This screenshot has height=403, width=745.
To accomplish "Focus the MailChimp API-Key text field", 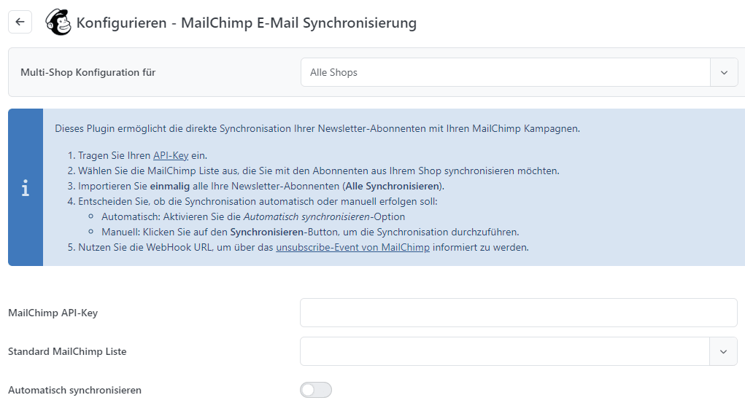I will (518, 313).
